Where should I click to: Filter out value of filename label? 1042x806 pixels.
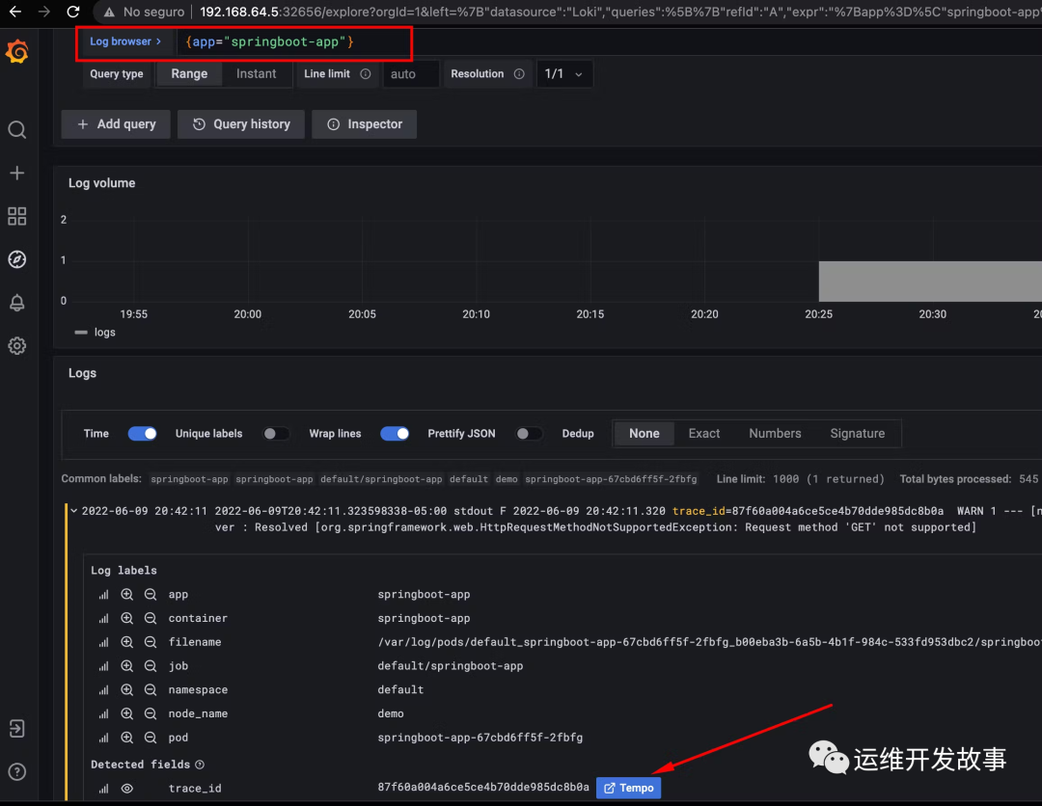151,642
